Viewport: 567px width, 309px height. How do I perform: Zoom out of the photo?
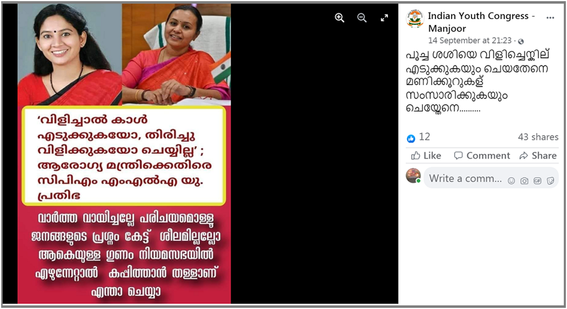coord(361,18)
